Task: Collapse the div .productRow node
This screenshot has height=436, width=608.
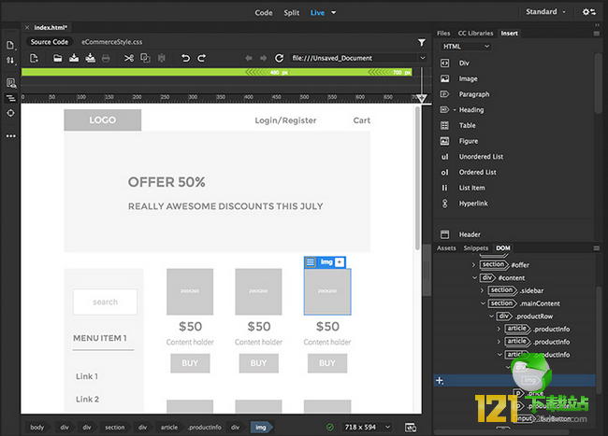Action: pos(491,316)
